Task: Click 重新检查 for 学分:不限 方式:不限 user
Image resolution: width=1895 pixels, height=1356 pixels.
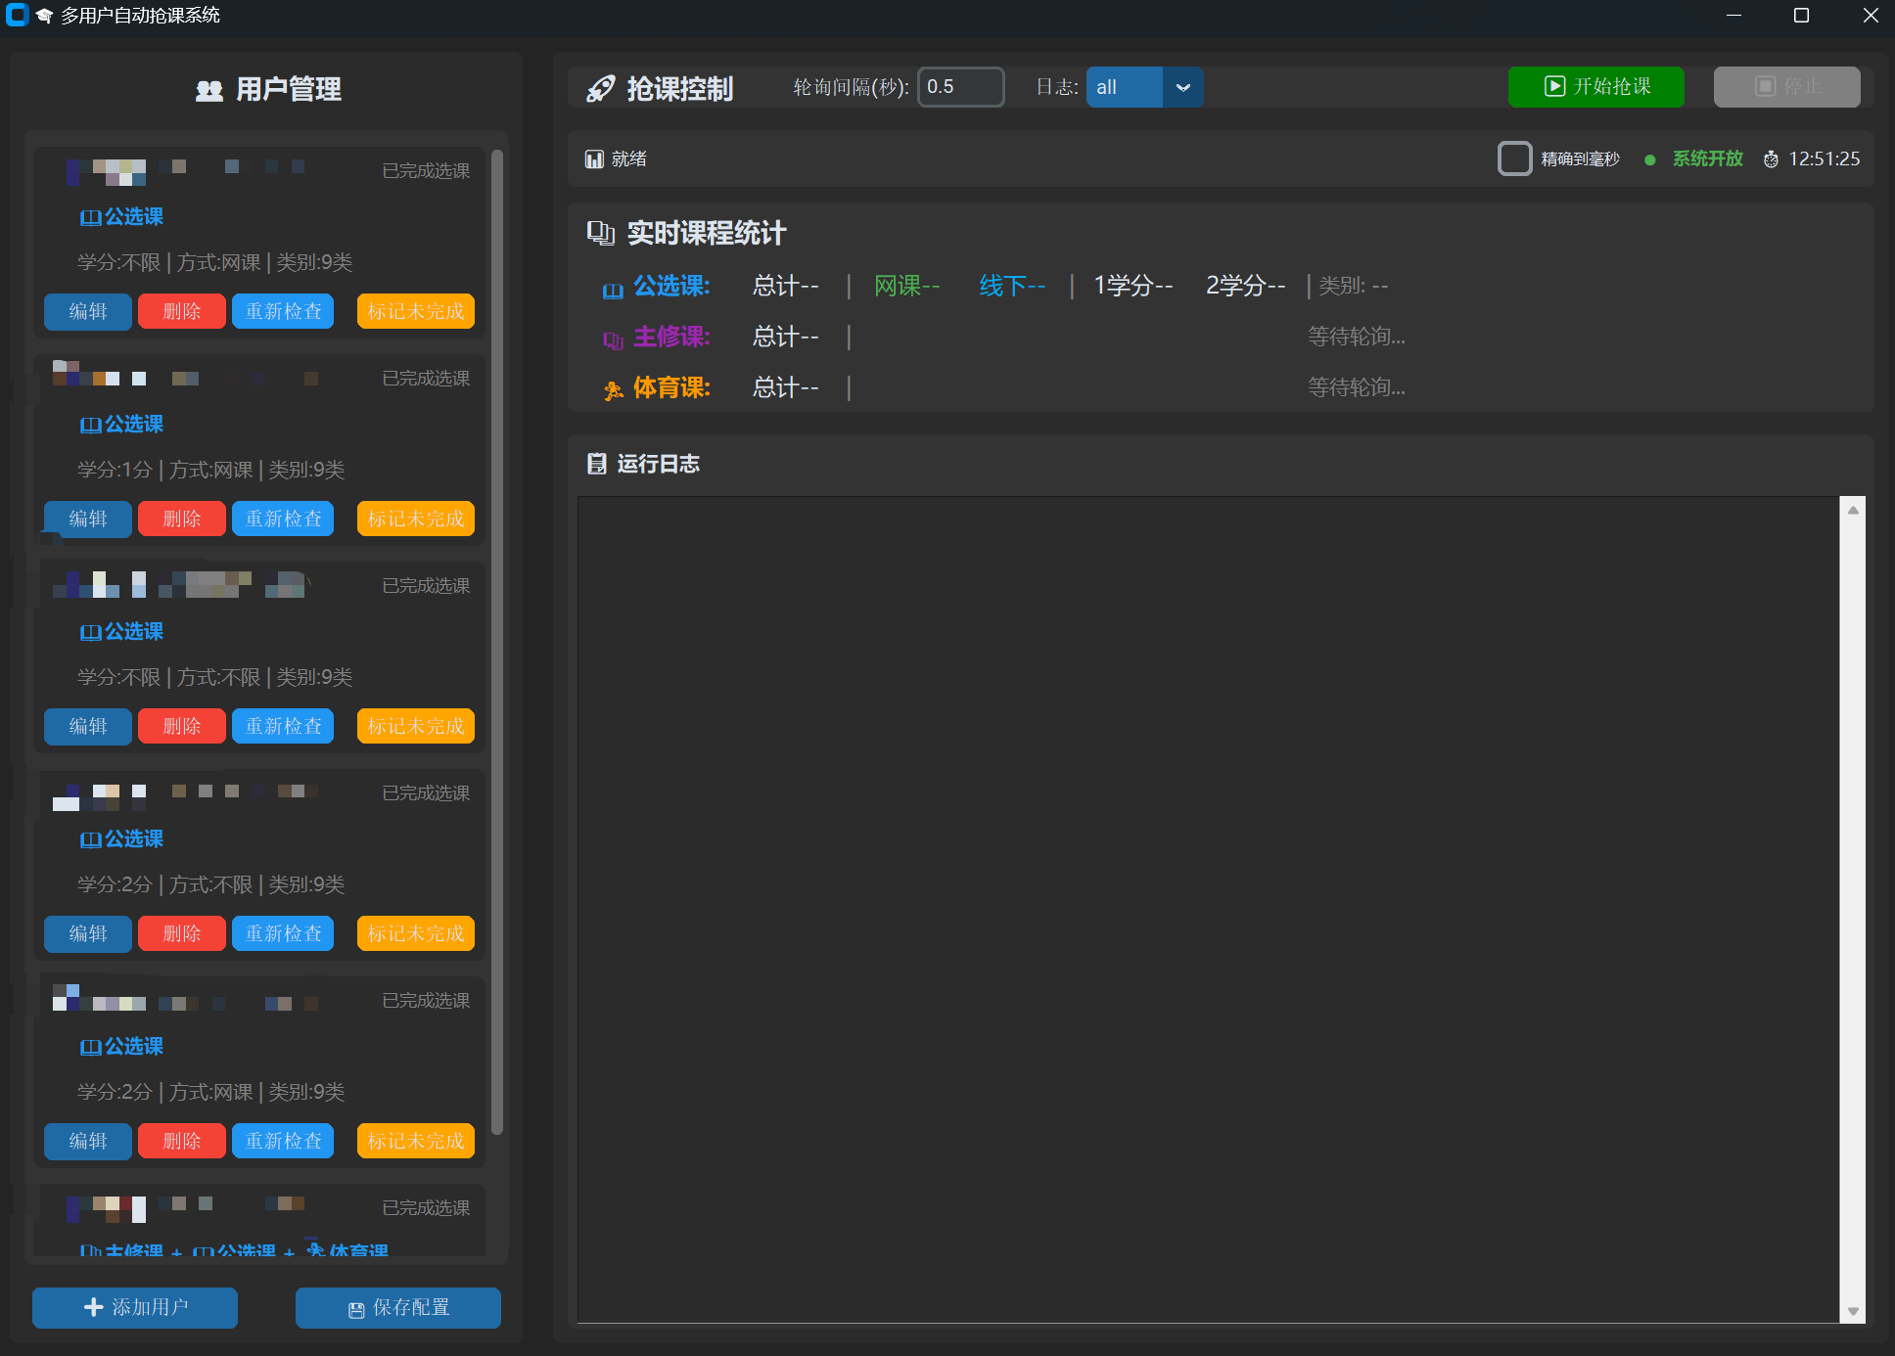Action: (283, 727)
